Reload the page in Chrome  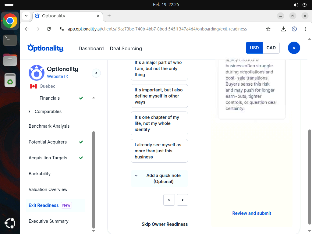tap(49, 29)
